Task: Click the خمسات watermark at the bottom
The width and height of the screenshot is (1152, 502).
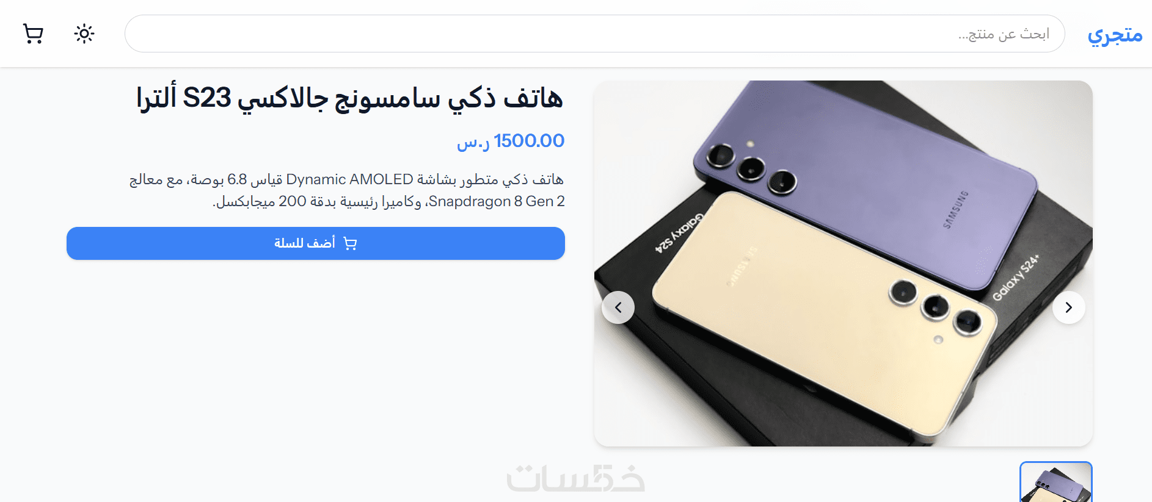Action: click(x=575, y=479)
